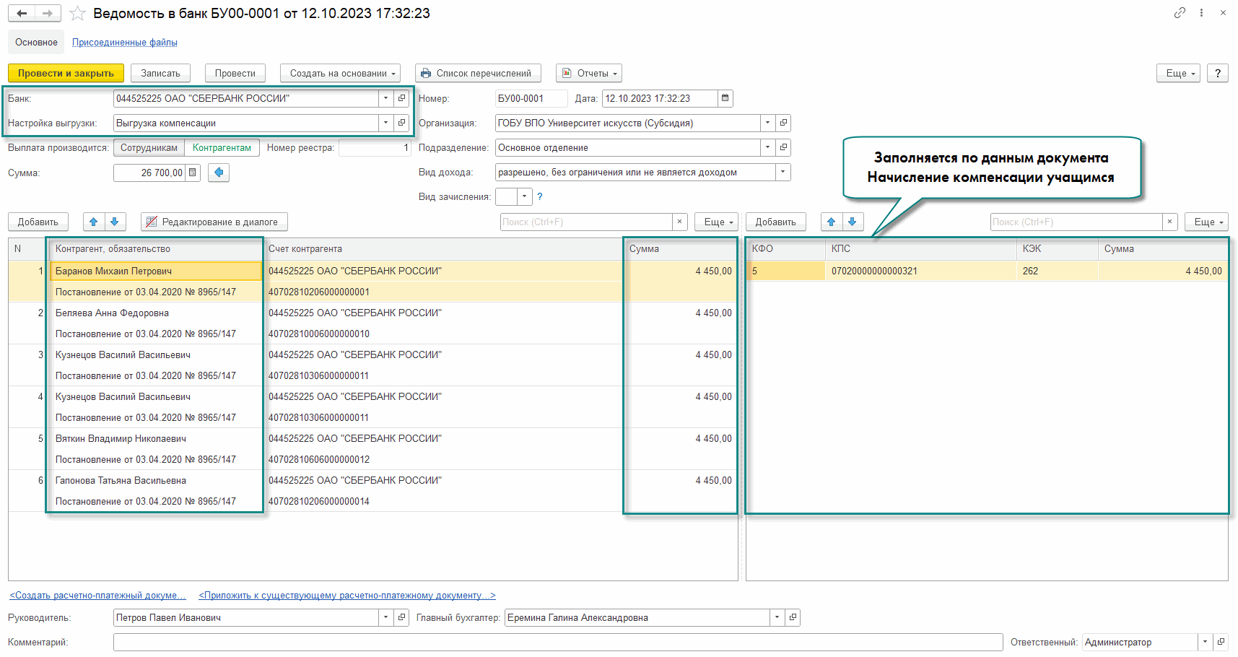Open Подразделение record icon
The width and height of the screenshot is (1238, 657).
pyautogui.click(x=783, y=147)
